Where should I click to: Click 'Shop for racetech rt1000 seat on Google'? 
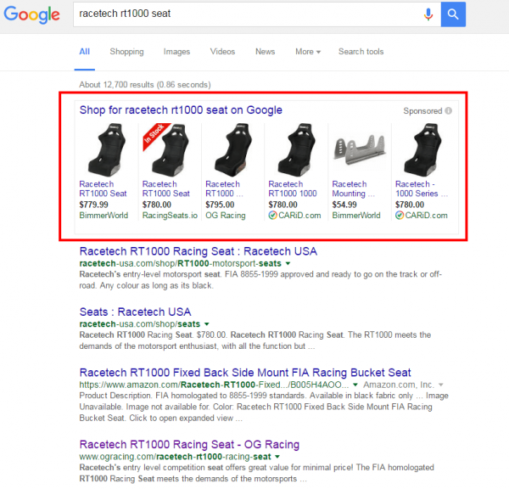(x=181, y=110)
